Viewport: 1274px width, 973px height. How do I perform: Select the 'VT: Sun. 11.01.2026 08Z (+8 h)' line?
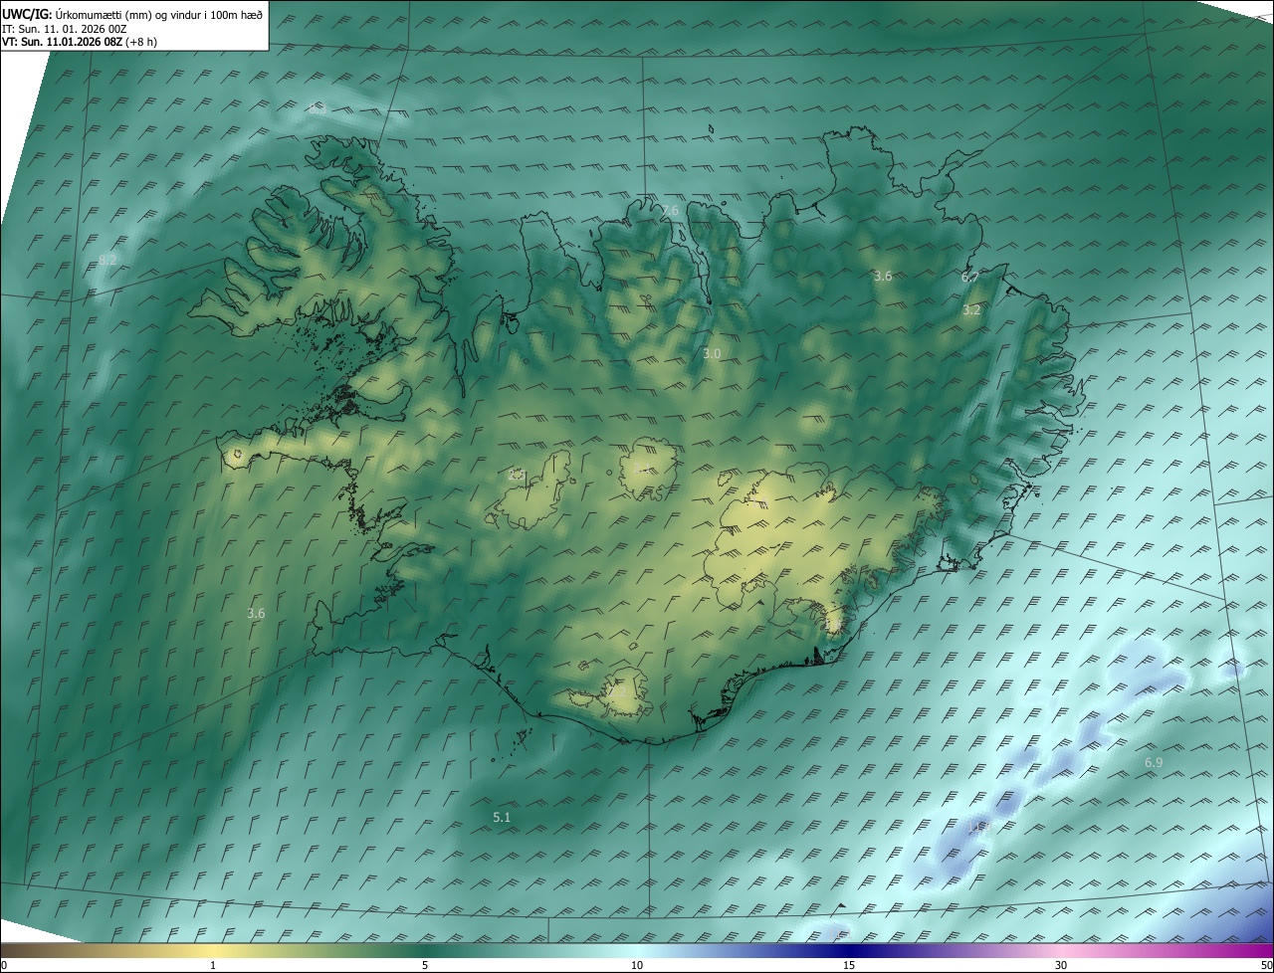pyautogui.click(x=79, y=42)
